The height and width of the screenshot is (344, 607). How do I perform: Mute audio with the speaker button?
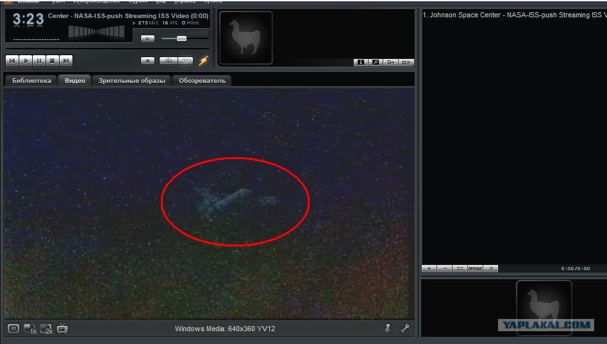tap(147, 39)
